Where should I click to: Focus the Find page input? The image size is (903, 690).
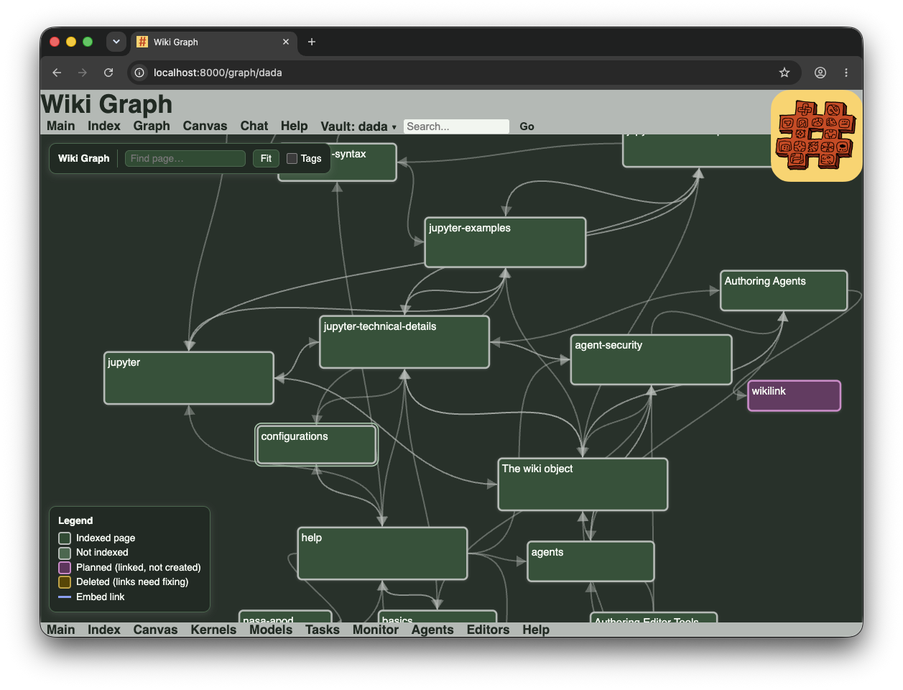tap(185, 158)
